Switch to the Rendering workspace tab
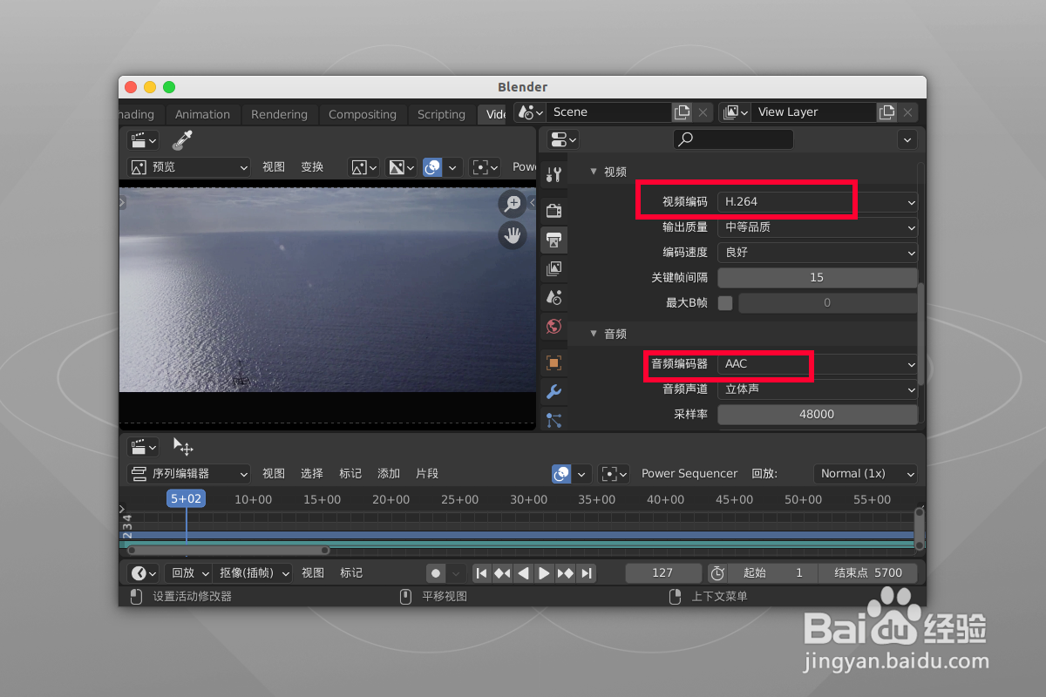 tap(279, 114)
